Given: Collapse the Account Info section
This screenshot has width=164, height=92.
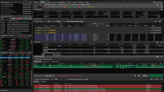Looking at the screenshot, I should point(1,2).
